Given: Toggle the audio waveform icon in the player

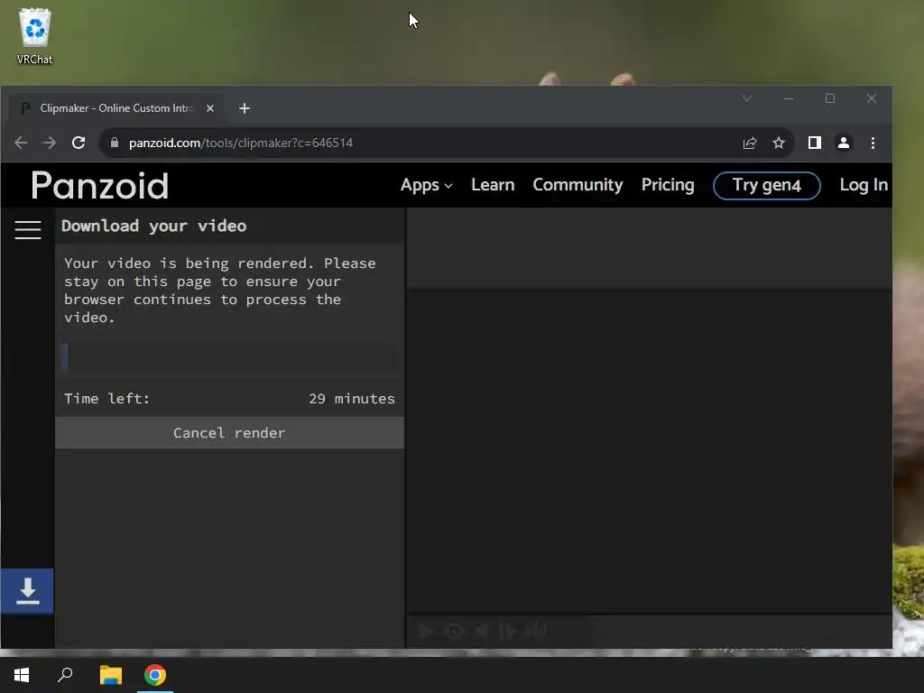Looking at the screenshot, I should click(535, 631).
